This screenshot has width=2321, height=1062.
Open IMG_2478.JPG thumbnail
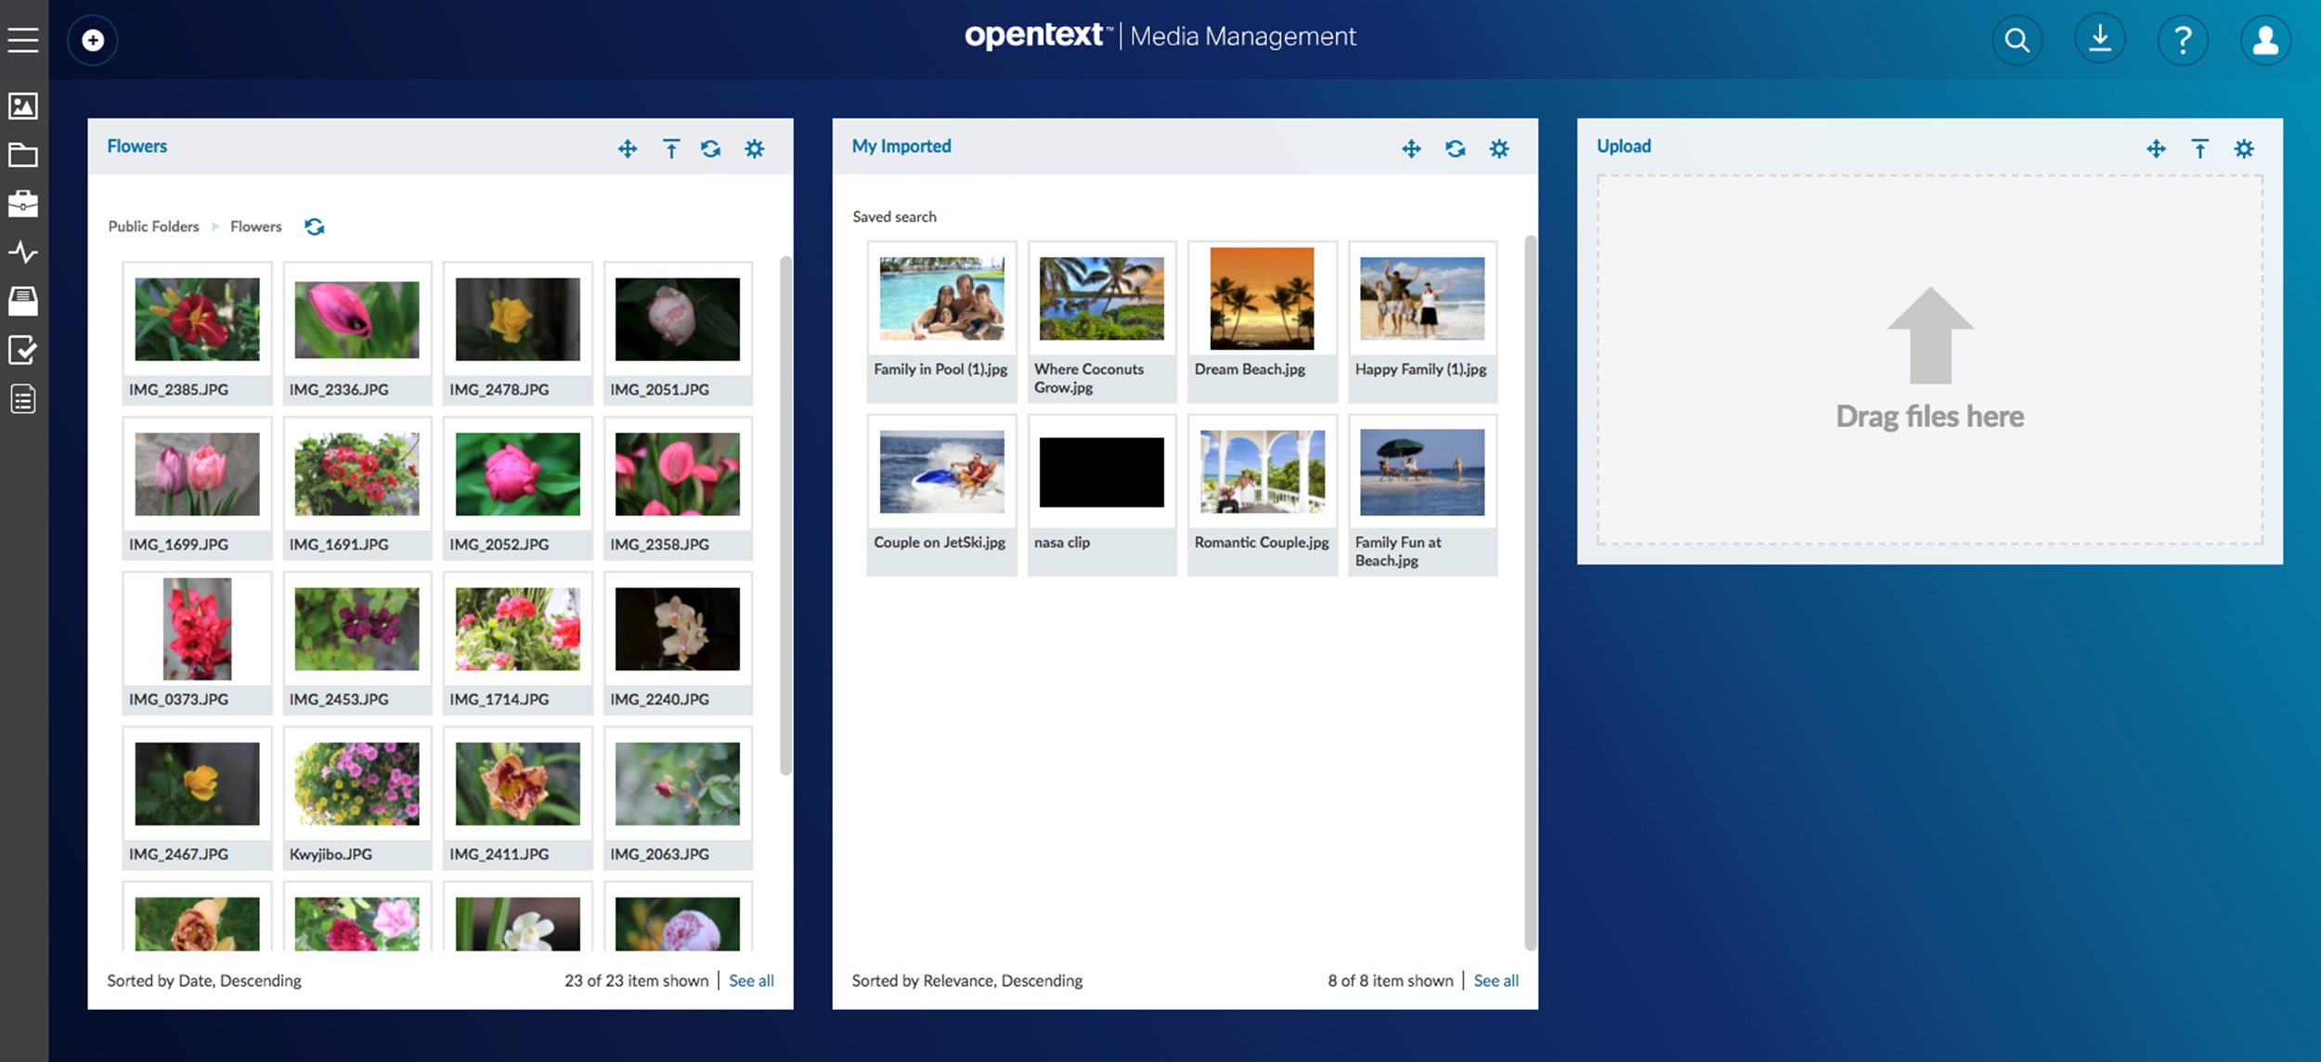point(518,318)
